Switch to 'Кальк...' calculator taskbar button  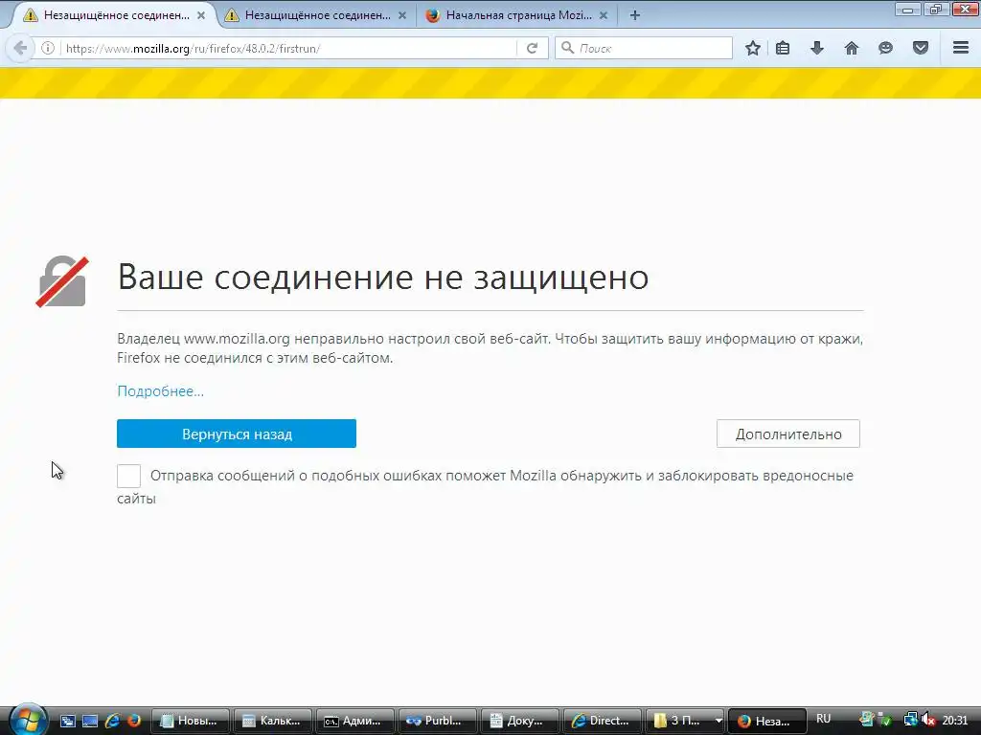point(273,721)
